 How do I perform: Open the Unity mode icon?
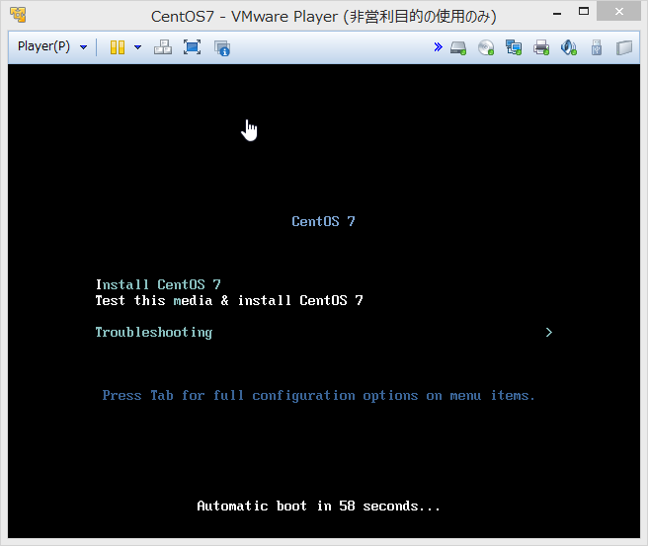(x=222, y=47)
